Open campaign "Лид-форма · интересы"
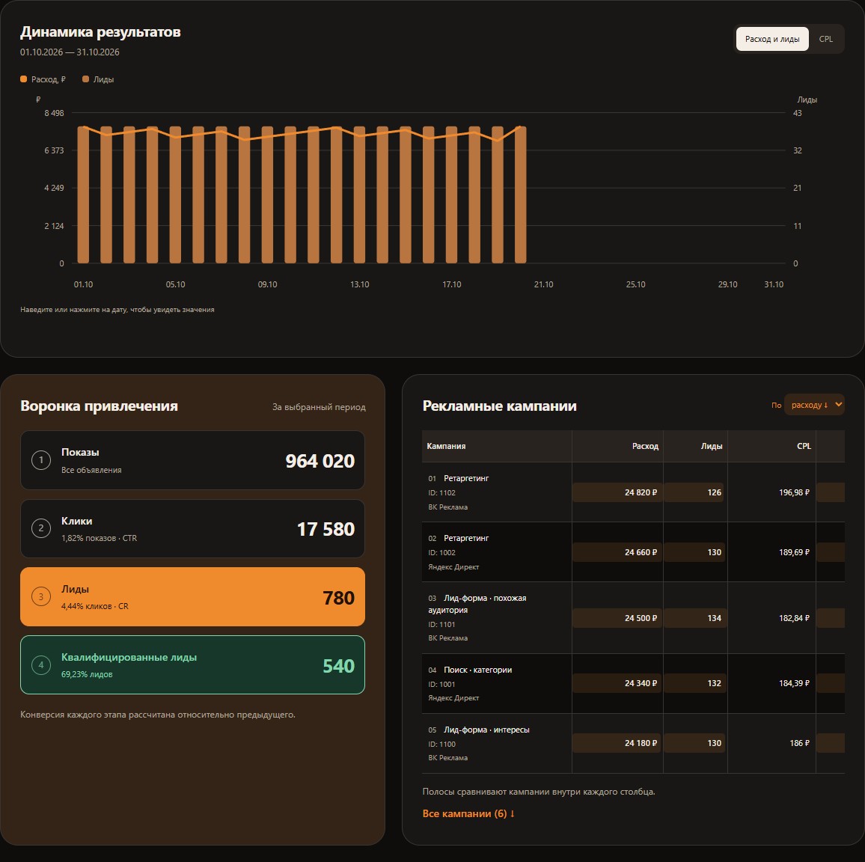This screenshot has height=862, width=865. click(x=486, y=730)
